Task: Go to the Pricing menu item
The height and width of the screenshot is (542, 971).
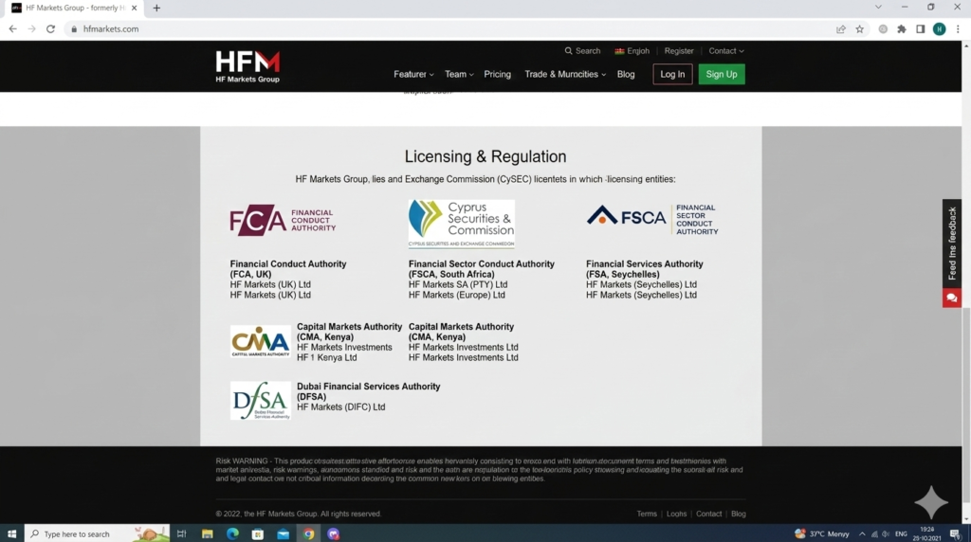Action: tap(497, 74)
